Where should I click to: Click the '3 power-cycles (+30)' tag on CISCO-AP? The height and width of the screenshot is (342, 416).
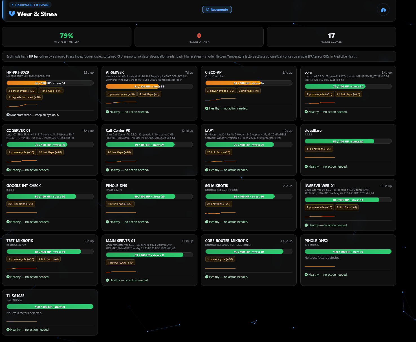click(221, 91)
